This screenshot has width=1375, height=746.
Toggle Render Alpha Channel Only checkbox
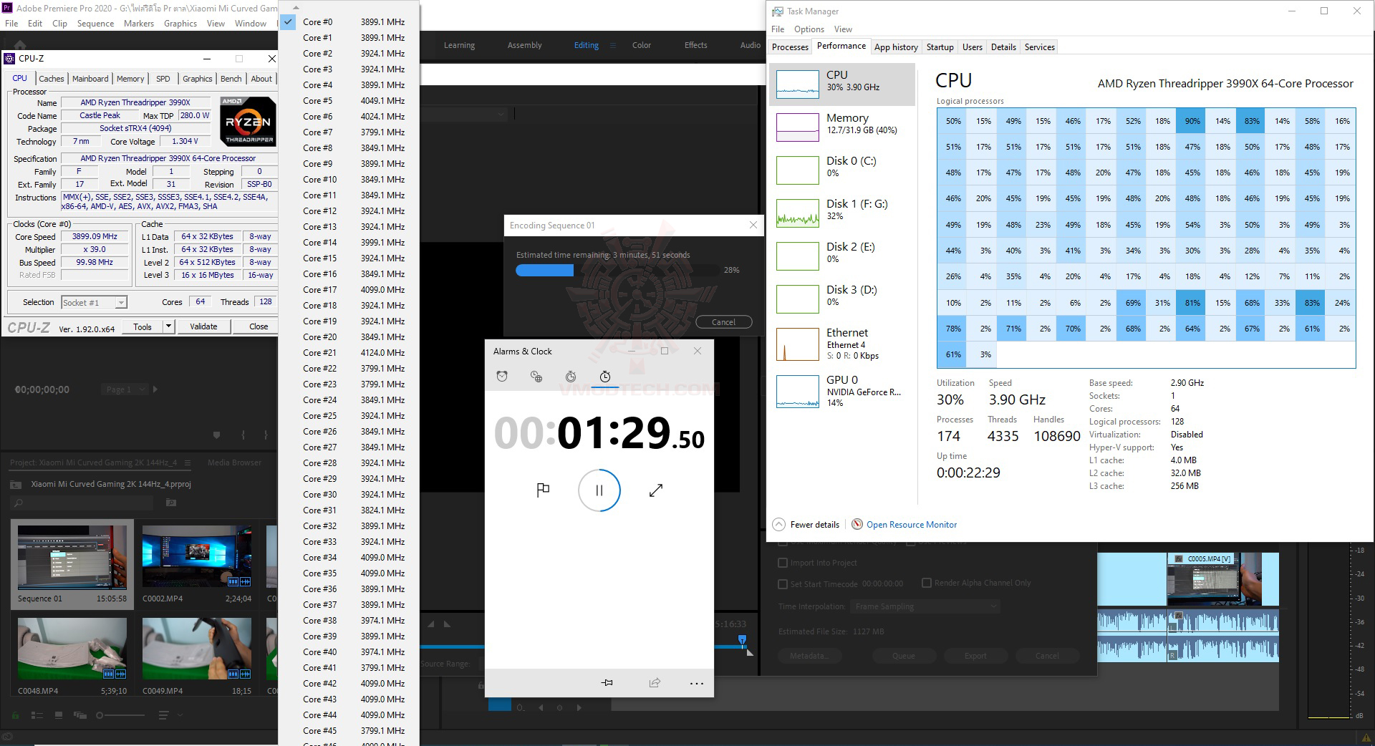pos(927,583)
